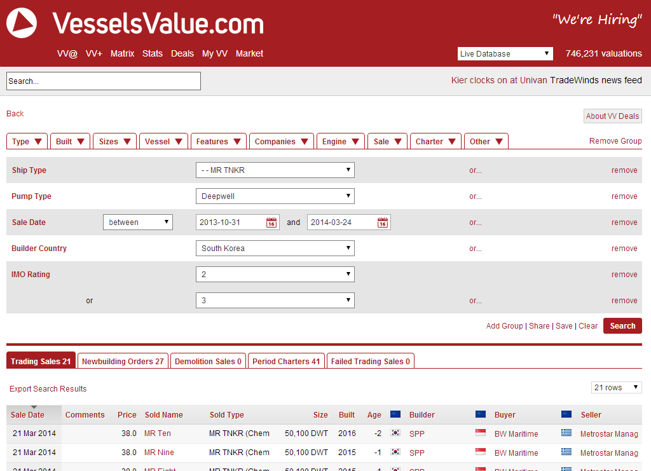Click Greek flag in MR Nine row
651x471 pixels.
[566, 452]
